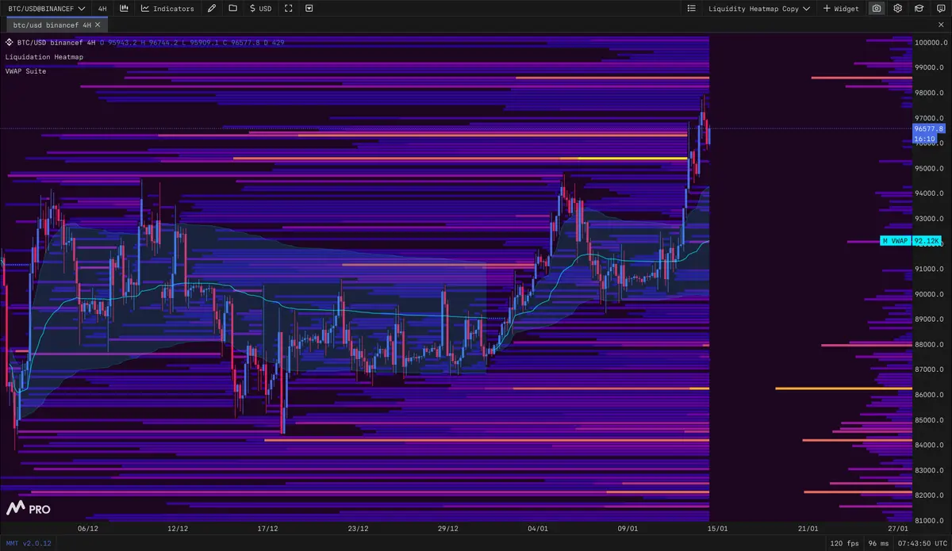Open the folder templates icon
The height and width of the screenshot is (551, 952).
(232, 9)
